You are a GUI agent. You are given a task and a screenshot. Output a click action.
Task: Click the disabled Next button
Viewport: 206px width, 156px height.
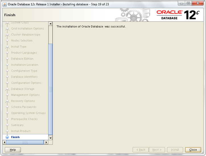tap(157, 150)
